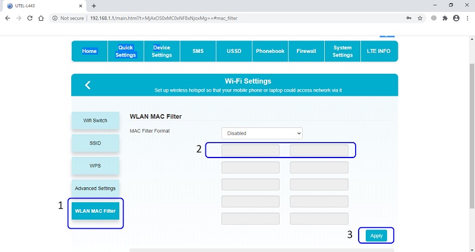Viewport: 475px width, 252px height.
Task: Bookmark this page with the star icon
Action: [x=420, y=18]
